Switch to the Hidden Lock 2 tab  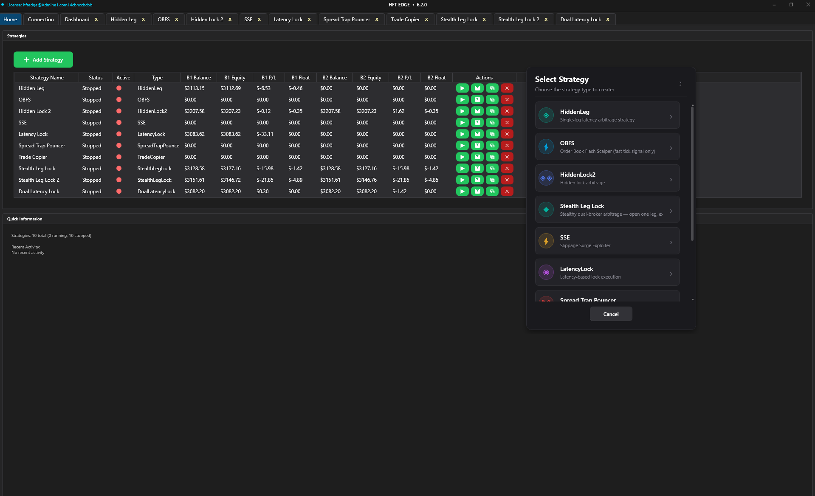click(x=207, y=20)
